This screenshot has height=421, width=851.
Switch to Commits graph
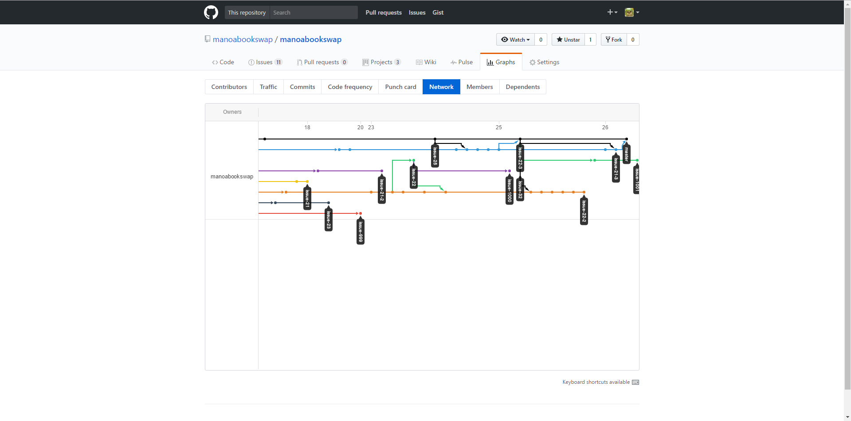coord(302,87)
